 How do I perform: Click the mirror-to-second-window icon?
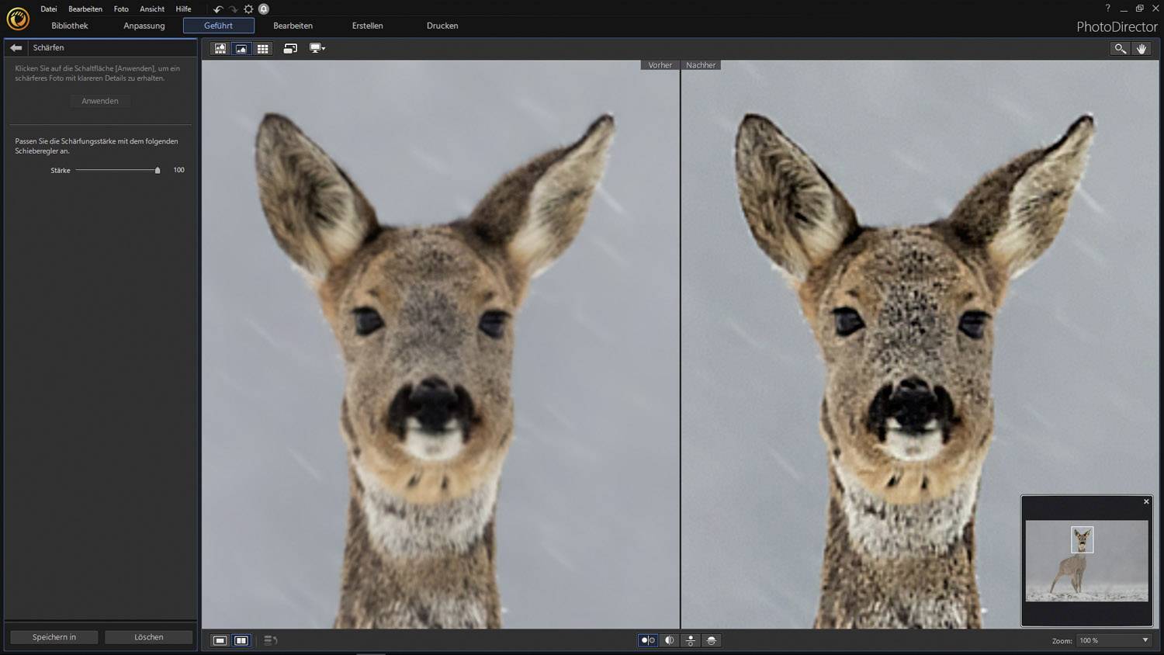290,49
